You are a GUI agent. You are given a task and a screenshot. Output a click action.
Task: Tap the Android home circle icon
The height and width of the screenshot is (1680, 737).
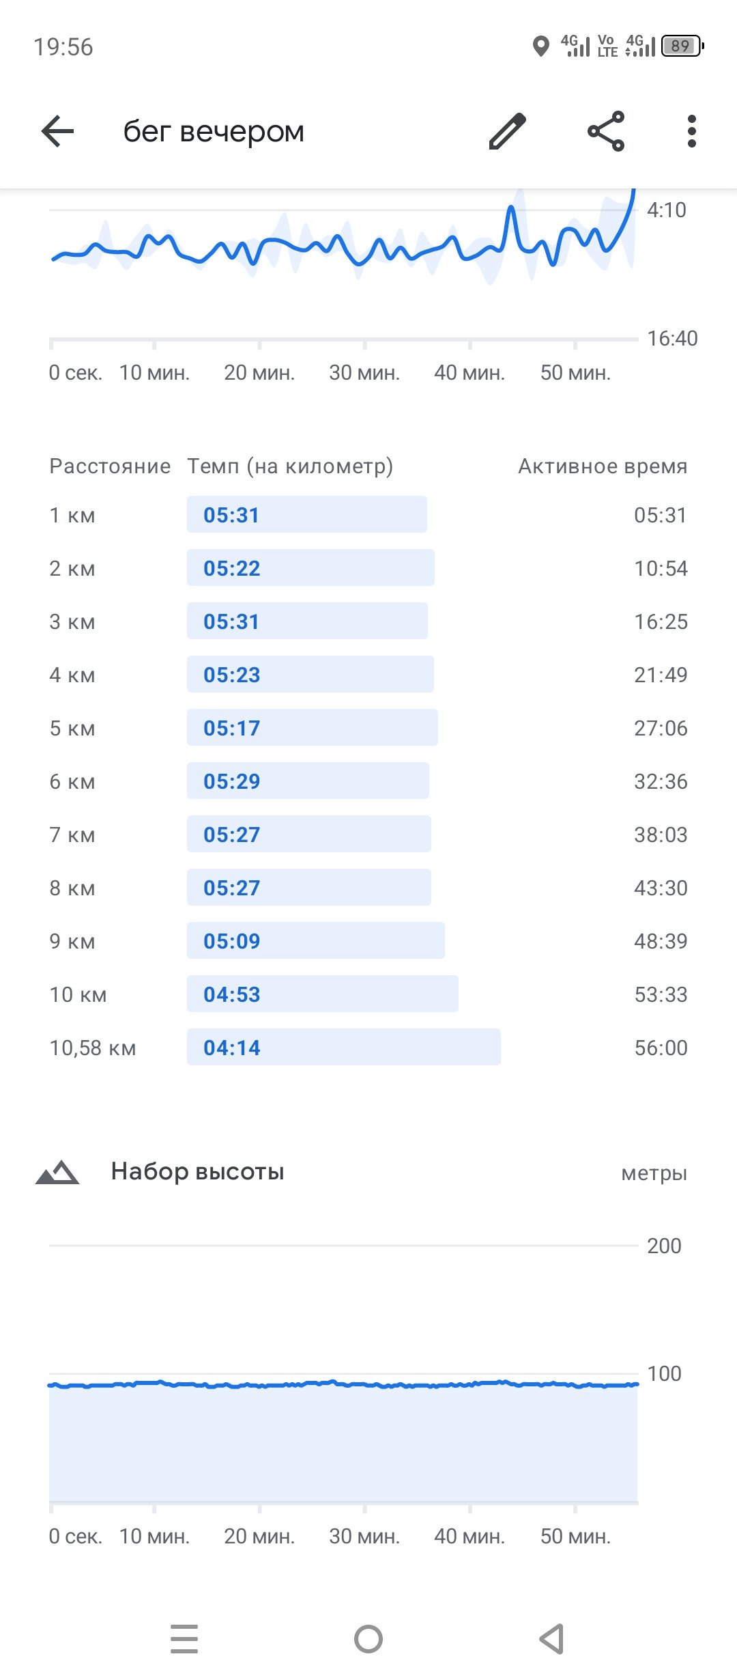(369, 1639)
